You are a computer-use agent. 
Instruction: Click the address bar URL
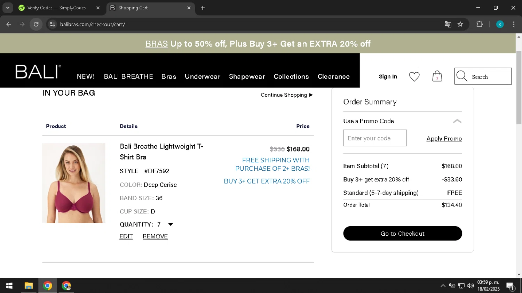tap(93, 24)
